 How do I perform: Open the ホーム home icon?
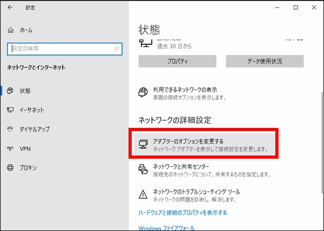[x=11, y=30]
